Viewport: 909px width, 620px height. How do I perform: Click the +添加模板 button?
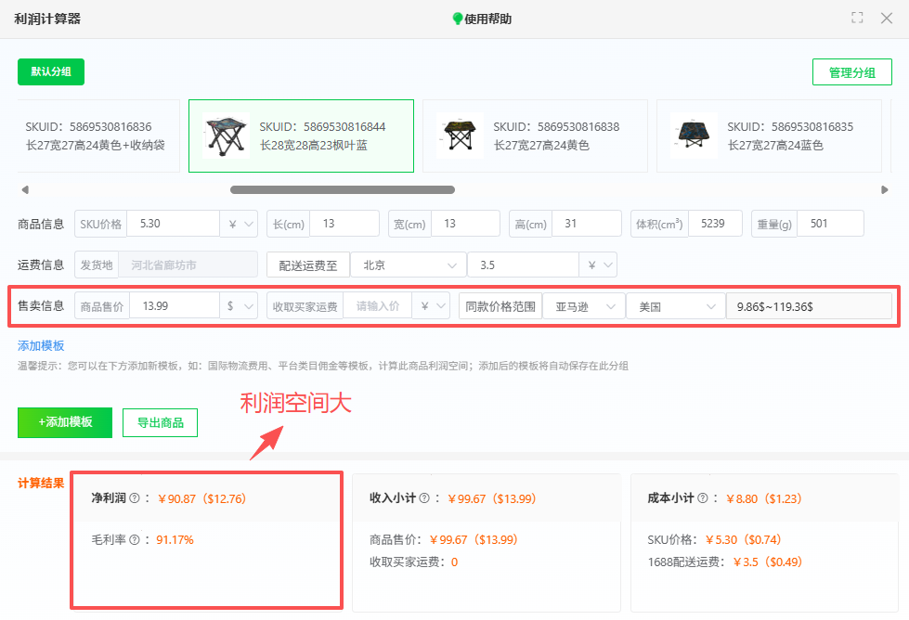tap(64, 422)
